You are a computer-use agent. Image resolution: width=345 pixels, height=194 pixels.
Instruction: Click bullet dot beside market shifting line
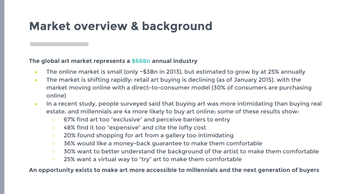pyautogui.click(x=36, y=80)
